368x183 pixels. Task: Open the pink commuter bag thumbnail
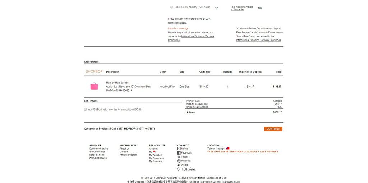tap(94, 86)
